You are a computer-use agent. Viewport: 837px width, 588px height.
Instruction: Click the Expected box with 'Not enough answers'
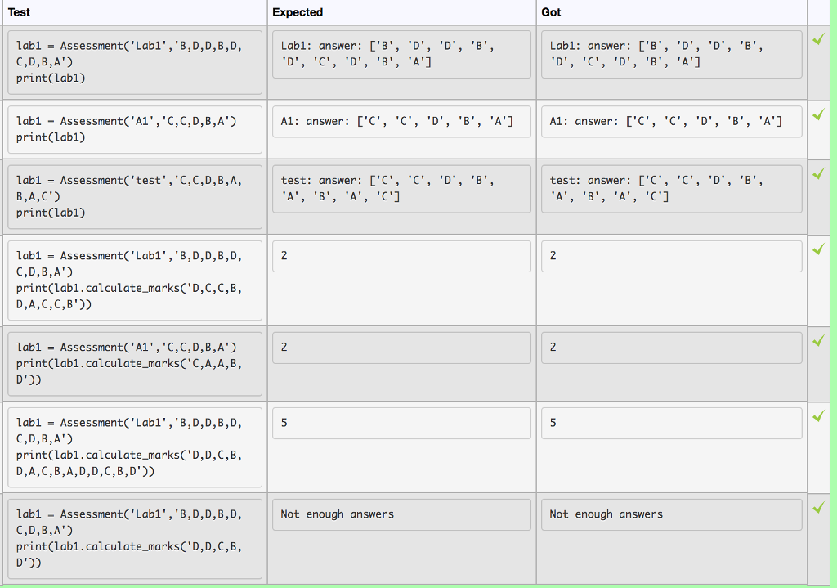point(401,515)
